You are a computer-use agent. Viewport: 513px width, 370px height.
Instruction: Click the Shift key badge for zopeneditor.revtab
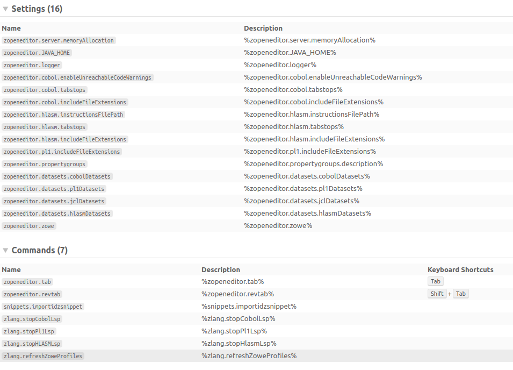[437, 293]
